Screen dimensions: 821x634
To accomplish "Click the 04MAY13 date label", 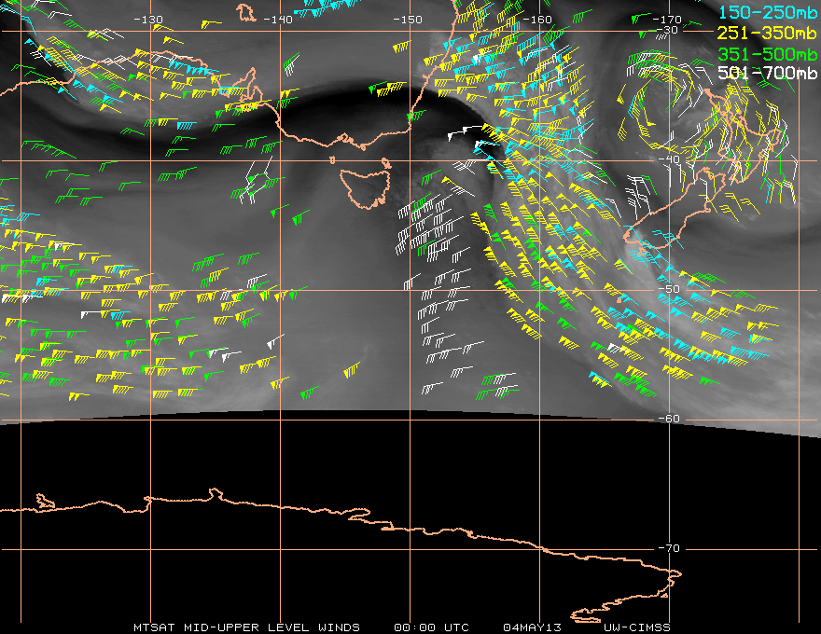I will (532, 627).
